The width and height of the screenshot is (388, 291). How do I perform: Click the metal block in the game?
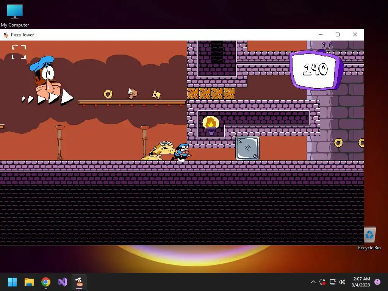tap(247, 148)
